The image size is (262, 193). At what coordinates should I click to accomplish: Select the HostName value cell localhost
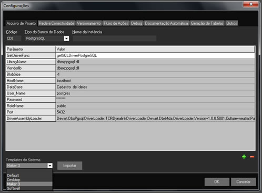(155, 81)
